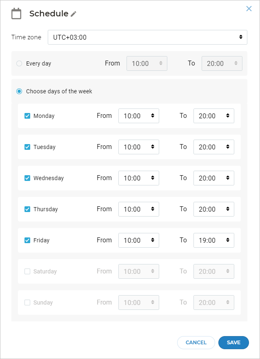Screen dimensions: 260x359
Task: Click the pencil icon beside Schedule title
Action: pos(73,14)
